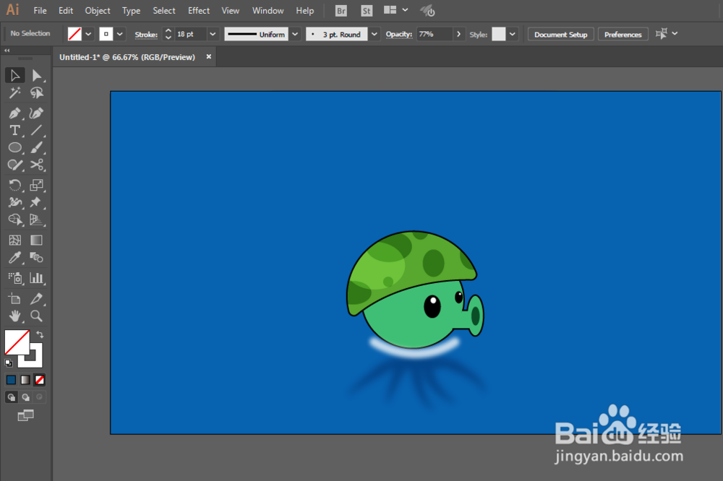723x481 pixels.
Task: Select the Ellipse tool
Action: [x=14, y=147]
